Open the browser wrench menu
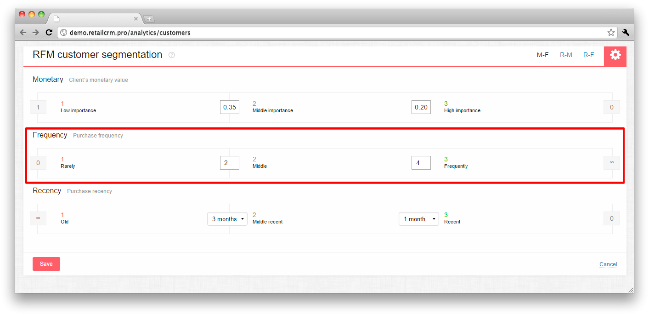 coord(626,33)
